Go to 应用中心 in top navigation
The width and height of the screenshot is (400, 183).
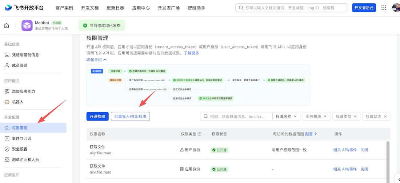[141, 8]
